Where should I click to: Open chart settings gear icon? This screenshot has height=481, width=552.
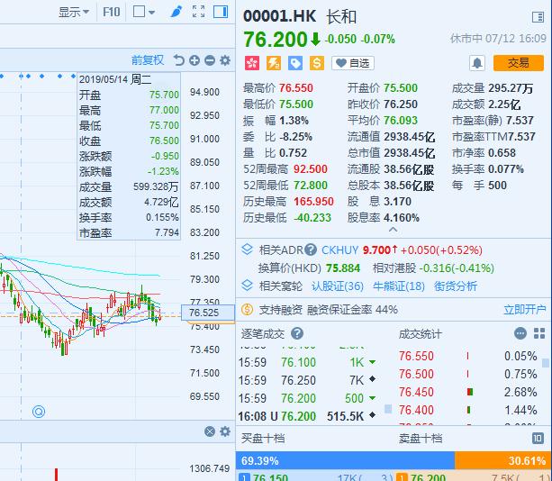pyautogui.click(x=225, y=60)
